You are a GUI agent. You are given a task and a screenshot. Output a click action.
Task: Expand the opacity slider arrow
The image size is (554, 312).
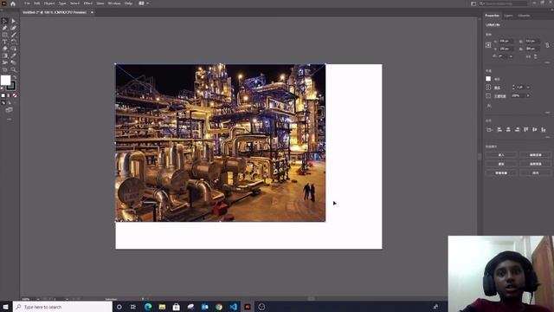click(x=528, y=95)
